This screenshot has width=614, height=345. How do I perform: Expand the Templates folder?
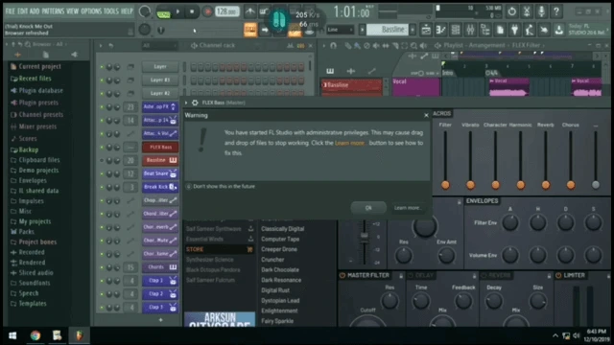tap(29, 304)
